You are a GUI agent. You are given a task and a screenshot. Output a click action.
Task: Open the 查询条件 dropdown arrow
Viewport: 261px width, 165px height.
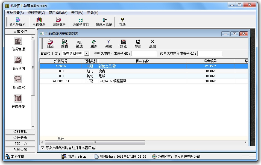[x=87, y=54]
